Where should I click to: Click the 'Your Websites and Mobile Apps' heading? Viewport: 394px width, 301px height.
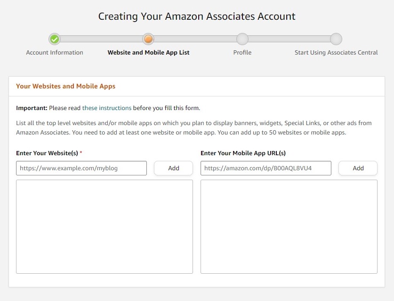pos(65,86)
